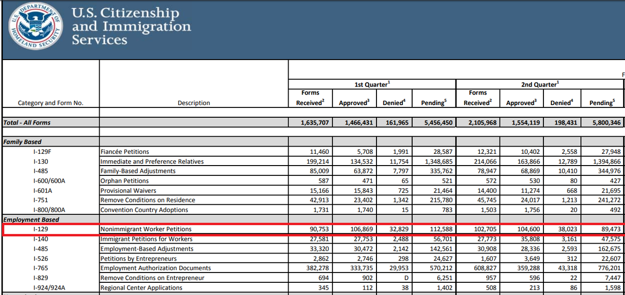The image size is (625, 295).
Task: Select the "Orphan Petitions" description cell
Action: [x=124, y=181]
